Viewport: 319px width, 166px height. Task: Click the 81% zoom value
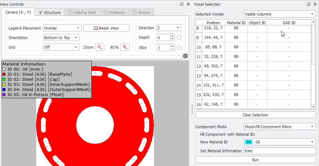coord(114,47)
